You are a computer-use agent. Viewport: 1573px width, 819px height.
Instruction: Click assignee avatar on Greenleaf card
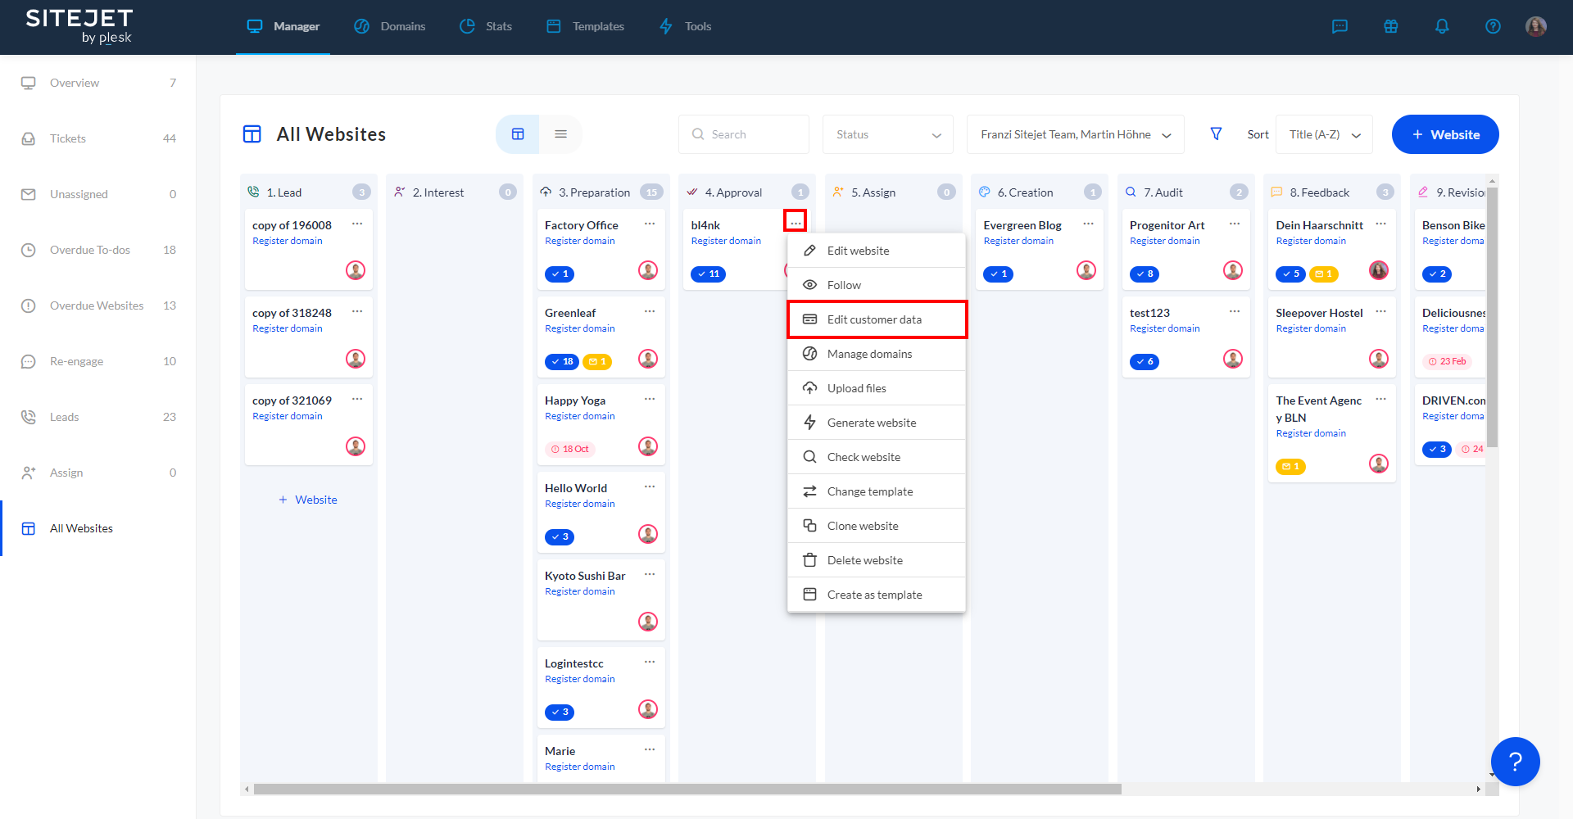647,359
